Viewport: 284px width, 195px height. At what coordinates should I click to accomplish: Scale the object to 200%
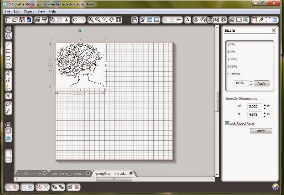[232, 59]
